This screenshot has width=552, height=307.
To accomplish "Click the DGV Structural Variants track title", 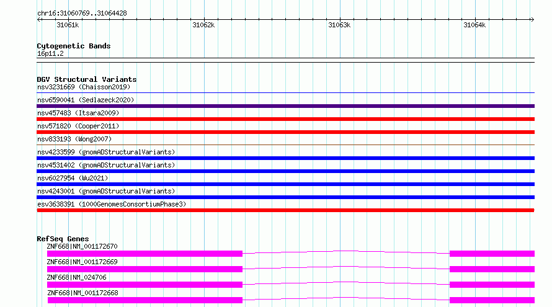I will coord(87,79).
